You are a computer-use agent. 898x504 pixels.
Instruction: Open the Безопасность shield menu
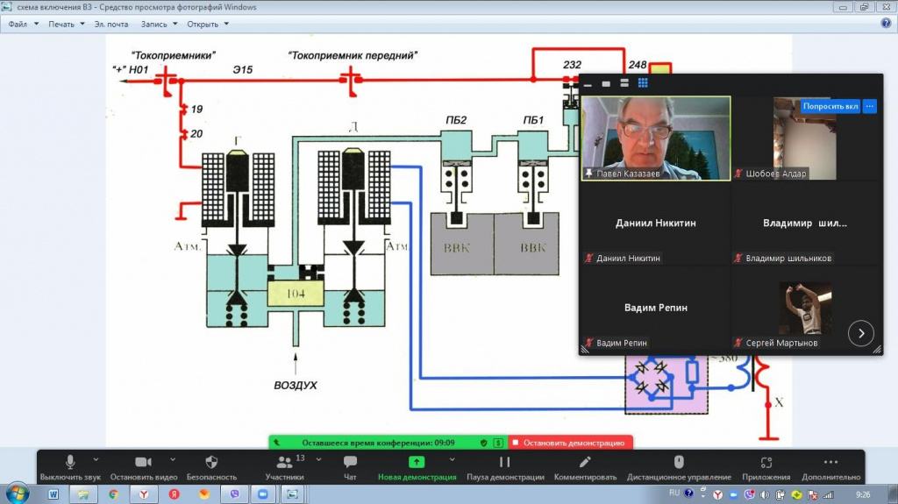[211, 467]
